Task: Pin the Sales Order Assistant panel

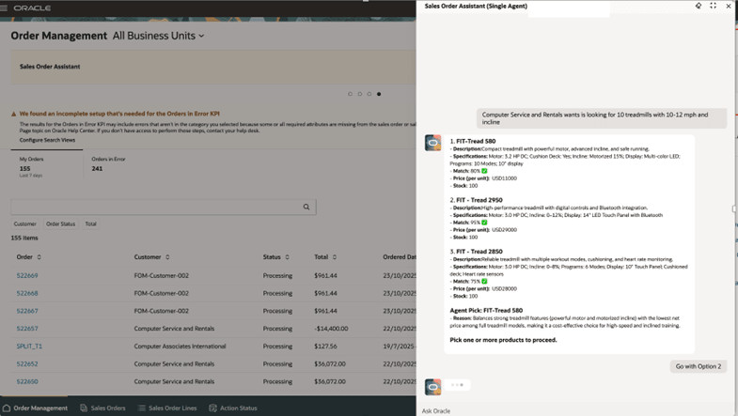Action: click(699, 6)
